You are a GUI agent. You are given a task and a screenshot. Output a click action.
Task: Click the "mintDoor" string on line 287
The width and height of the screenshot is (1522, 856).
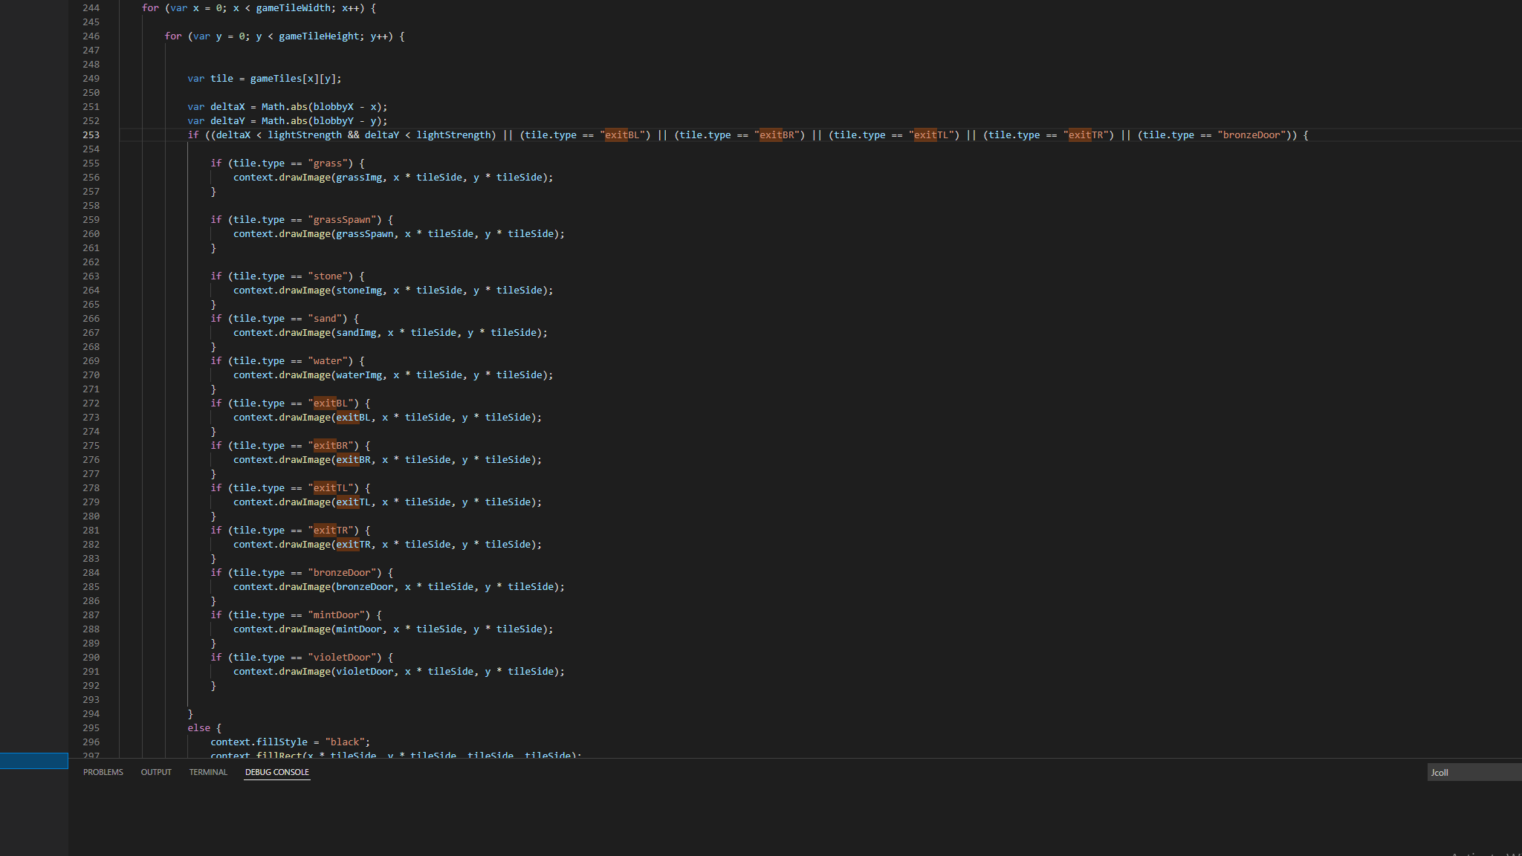[336, 615]
